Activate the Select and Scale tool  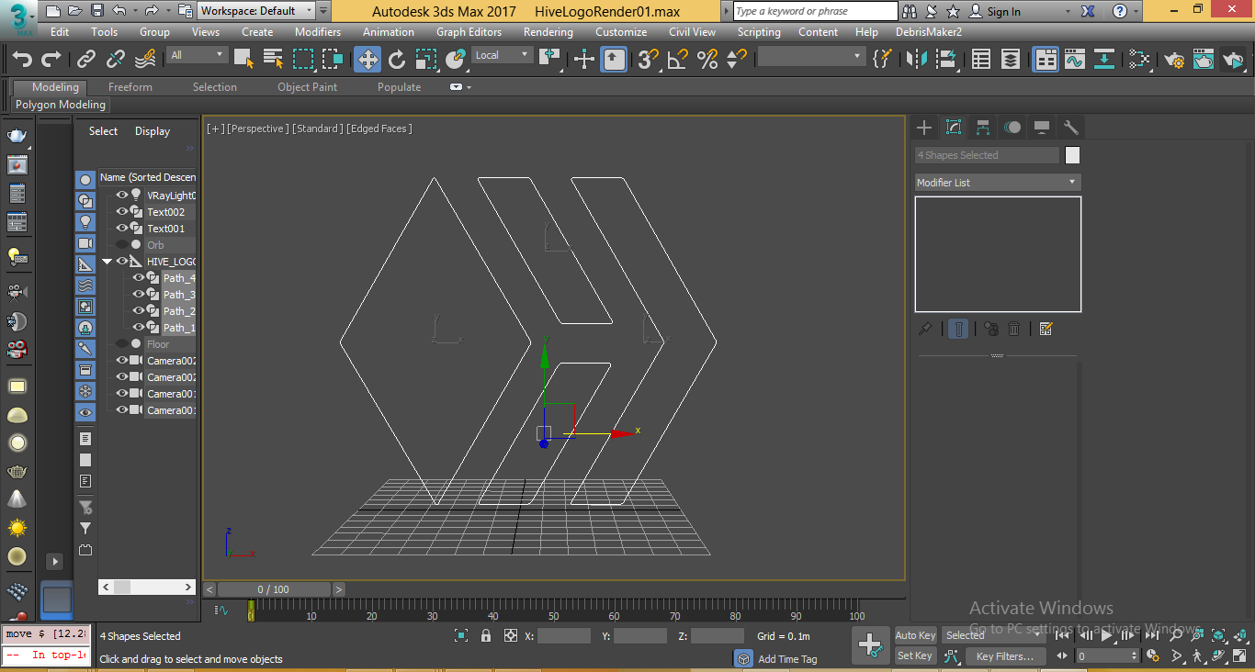[426, 60]
